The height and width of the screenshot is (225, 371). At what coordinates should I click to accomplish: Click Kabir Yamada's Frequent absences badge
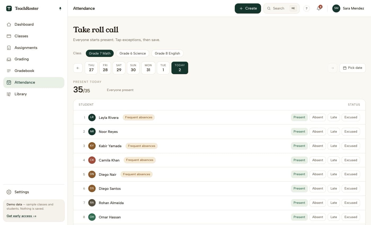tap(142, 146)
